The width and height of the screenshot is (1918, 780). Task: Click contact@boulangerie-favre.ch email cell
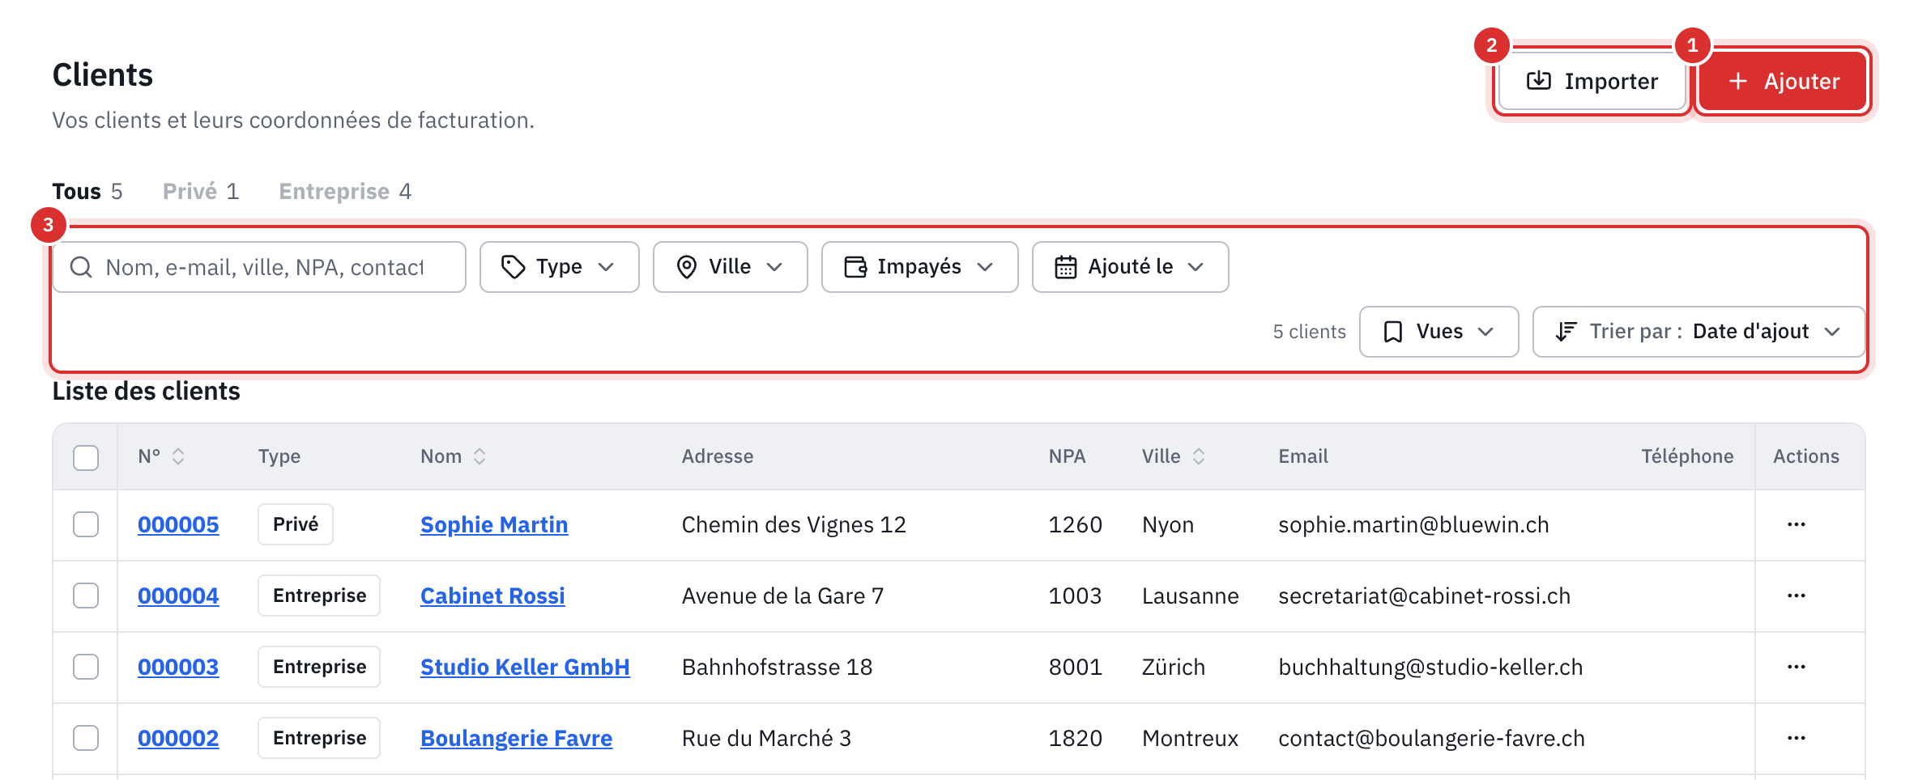click(1431, 738)
